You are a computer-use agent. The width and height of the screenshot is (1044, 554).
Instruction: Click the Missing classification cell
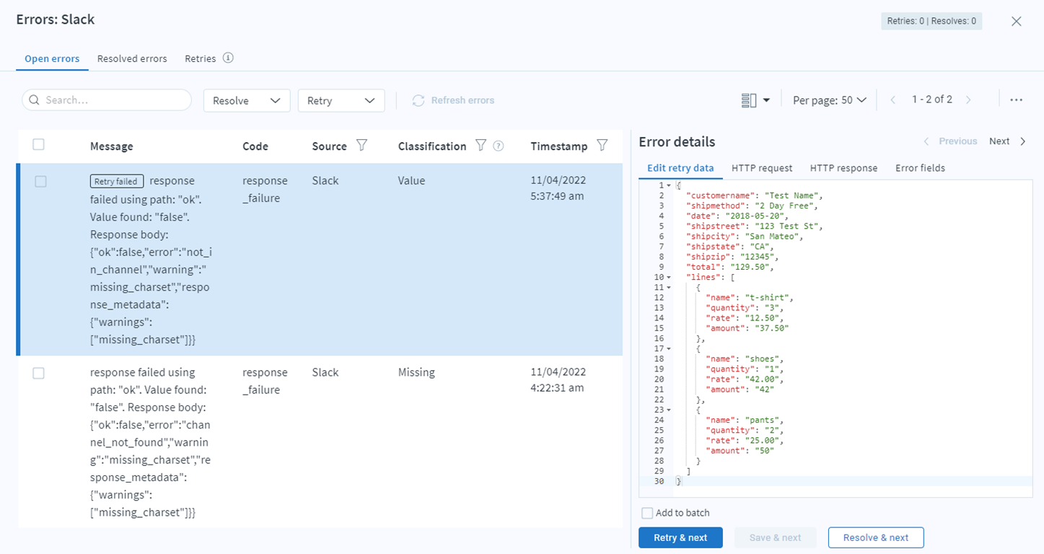pyautogui.click(x=416, y=373)
